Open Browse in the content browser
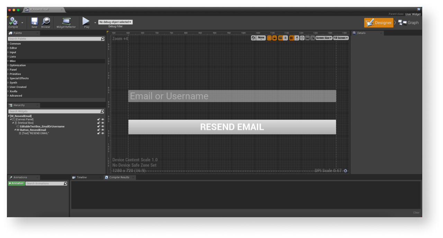 (46, 21)
